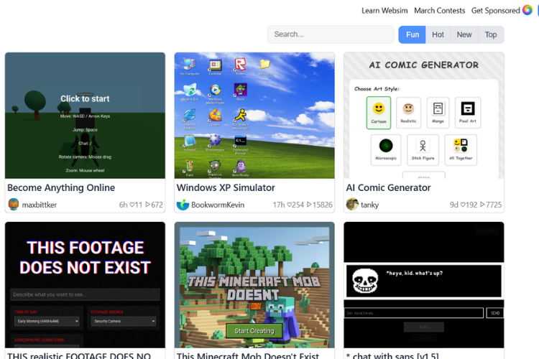The width and height of the screenshot is (539, 359).
Task: Click BookwormKevin's avatar icon
Action: 183,205
